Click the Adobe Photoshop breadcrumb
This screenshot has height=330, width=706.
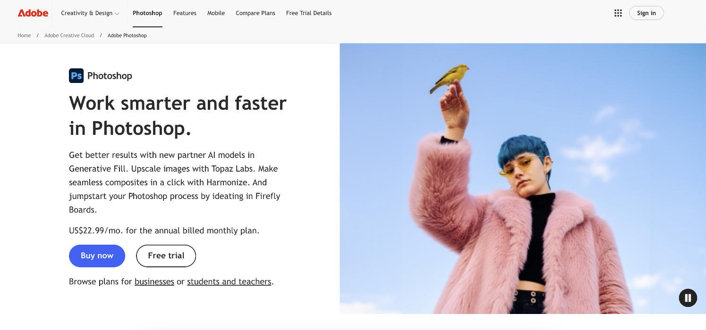coord(127,35)
